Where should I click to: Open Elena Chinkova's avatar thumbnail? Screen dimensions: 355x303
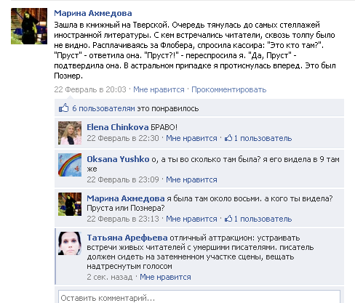[70, 133]
